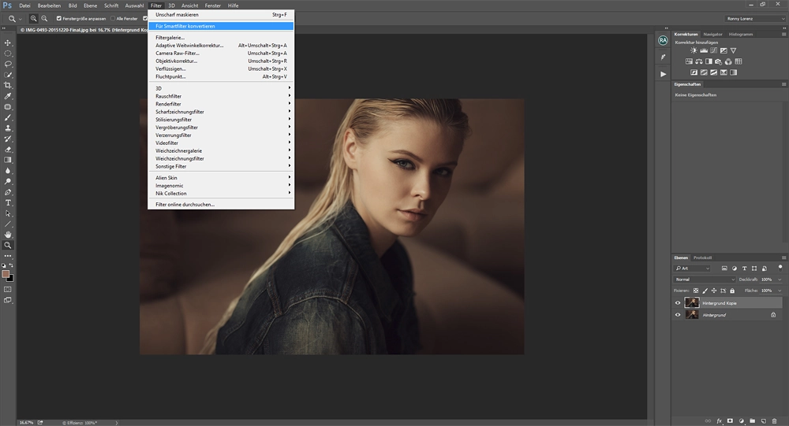The width and height of the screenshot is (789, 426).
Task: Open the Ebene menu
Action: click(90, 6)
